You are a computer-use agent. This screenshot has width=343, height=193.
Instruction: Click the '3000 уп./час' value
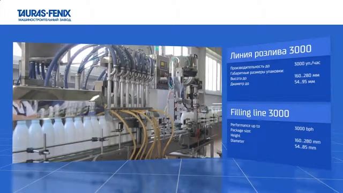pyautogui.click(x=307, y=63)
